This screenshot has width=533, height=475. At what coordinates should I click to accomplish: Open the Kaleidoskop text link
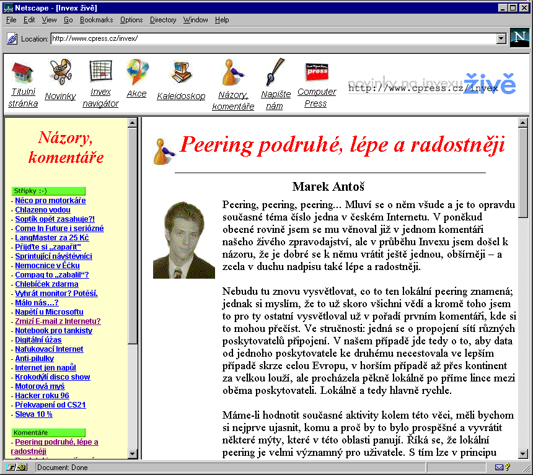[x=181, y=96]
